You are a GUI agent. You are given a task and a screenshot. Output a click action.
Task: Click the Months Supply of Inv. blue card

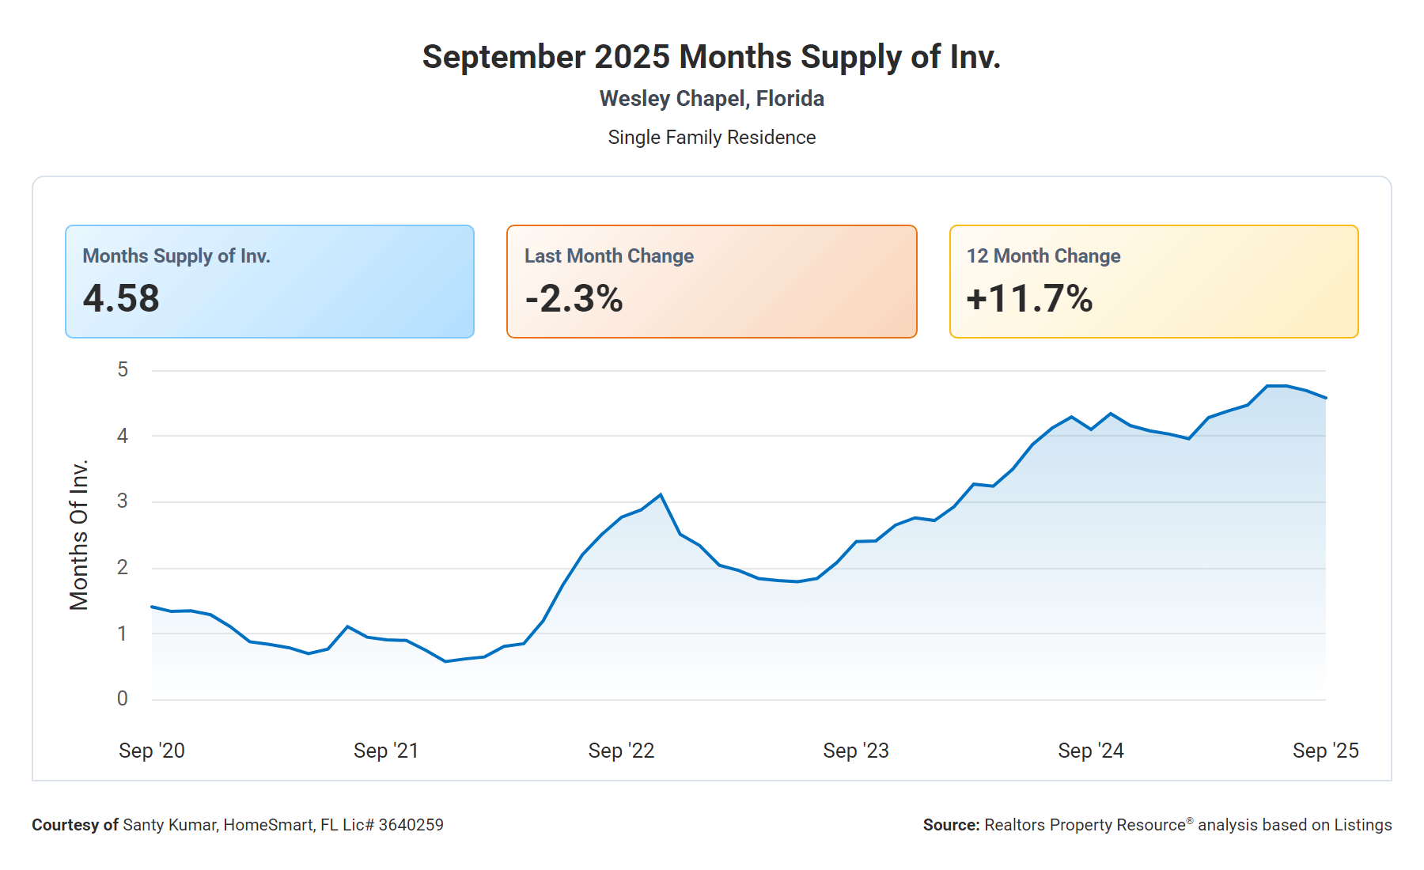click(x=269, y=282)
